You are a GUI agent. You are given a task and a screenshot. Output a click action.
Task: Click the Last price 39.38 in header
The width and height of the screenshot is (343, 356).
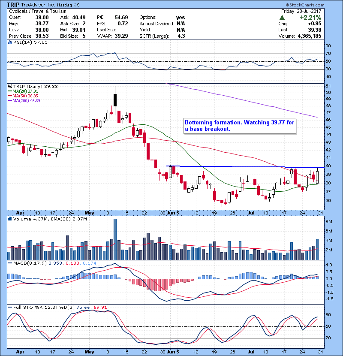[x=315, y=30]
